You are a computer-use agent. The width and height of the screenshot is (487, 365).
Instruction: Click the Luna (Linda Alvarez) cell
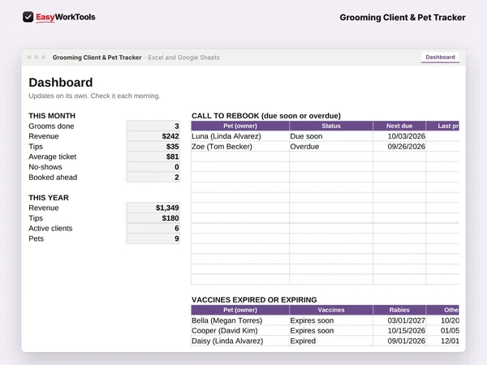pos(240,136)
